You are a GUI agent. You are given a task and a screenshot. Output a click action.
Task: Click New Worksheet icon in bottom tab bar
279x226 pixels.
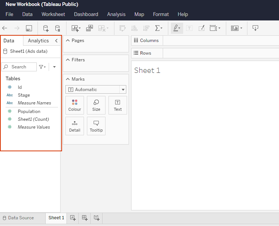pyautogui.click(x=73, y=218)
